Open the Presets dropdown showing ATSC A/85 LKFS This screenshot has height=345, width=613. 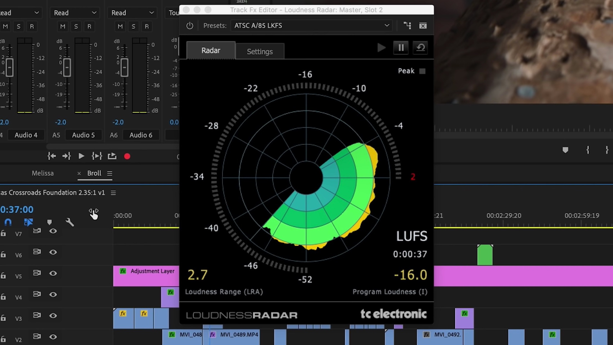pos(311,26)
